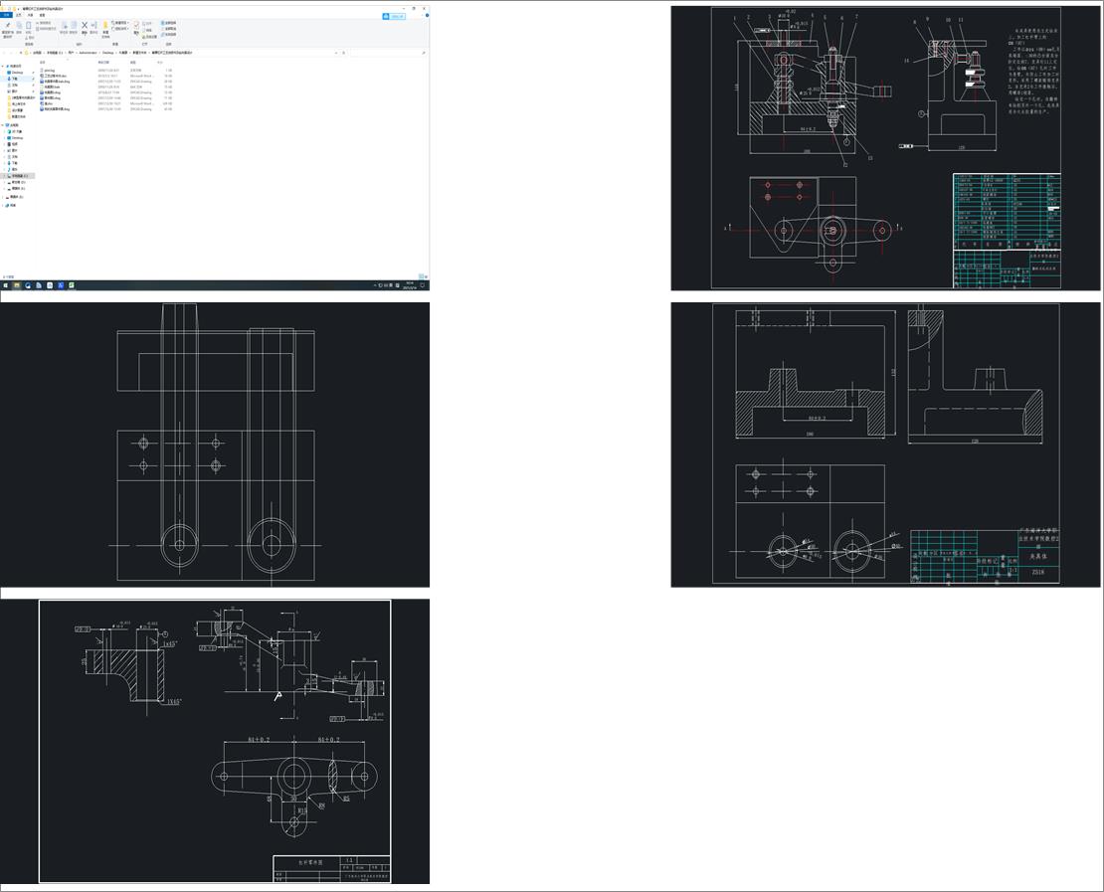Click the Desktop breadcrumb in address bar
This screenshot has height=892, width=1104.
[x=107, y=53]
